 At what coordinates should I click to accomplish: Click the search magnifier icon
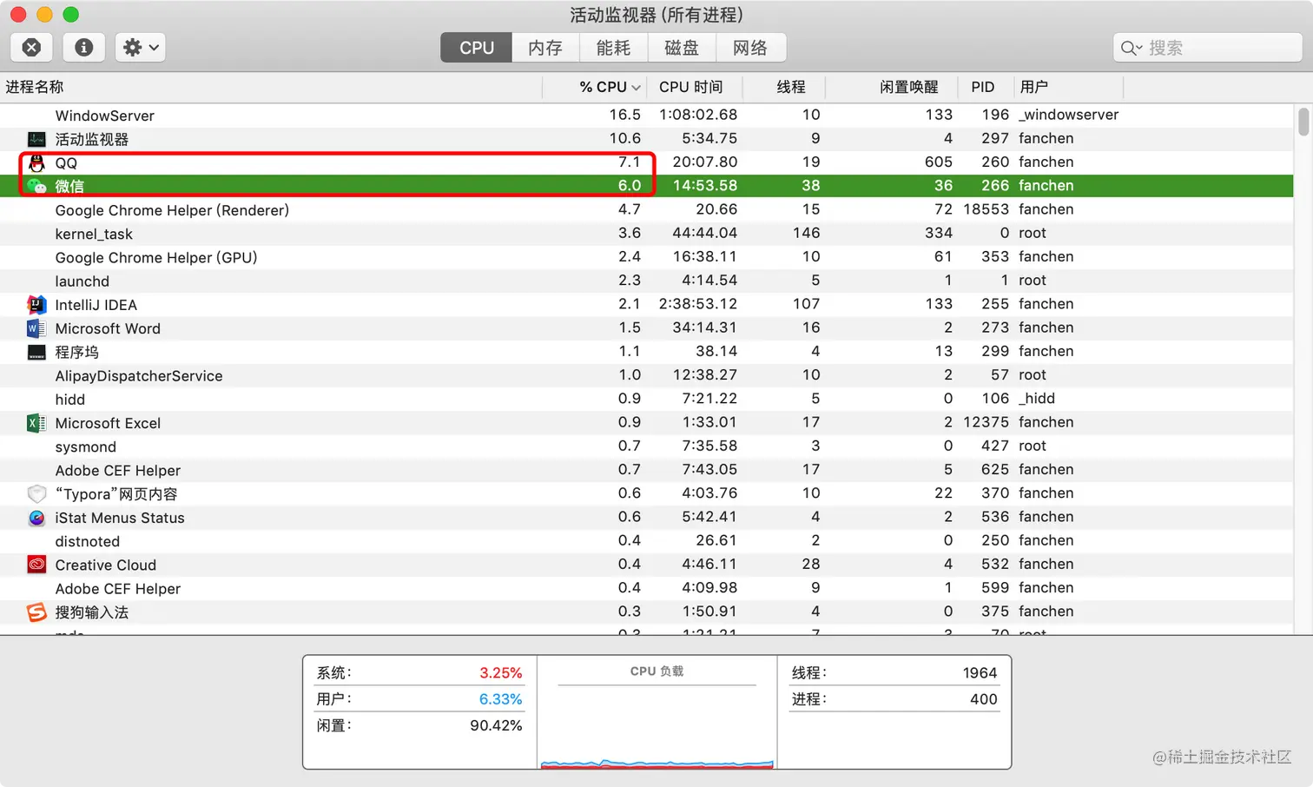click(1130, 48)
